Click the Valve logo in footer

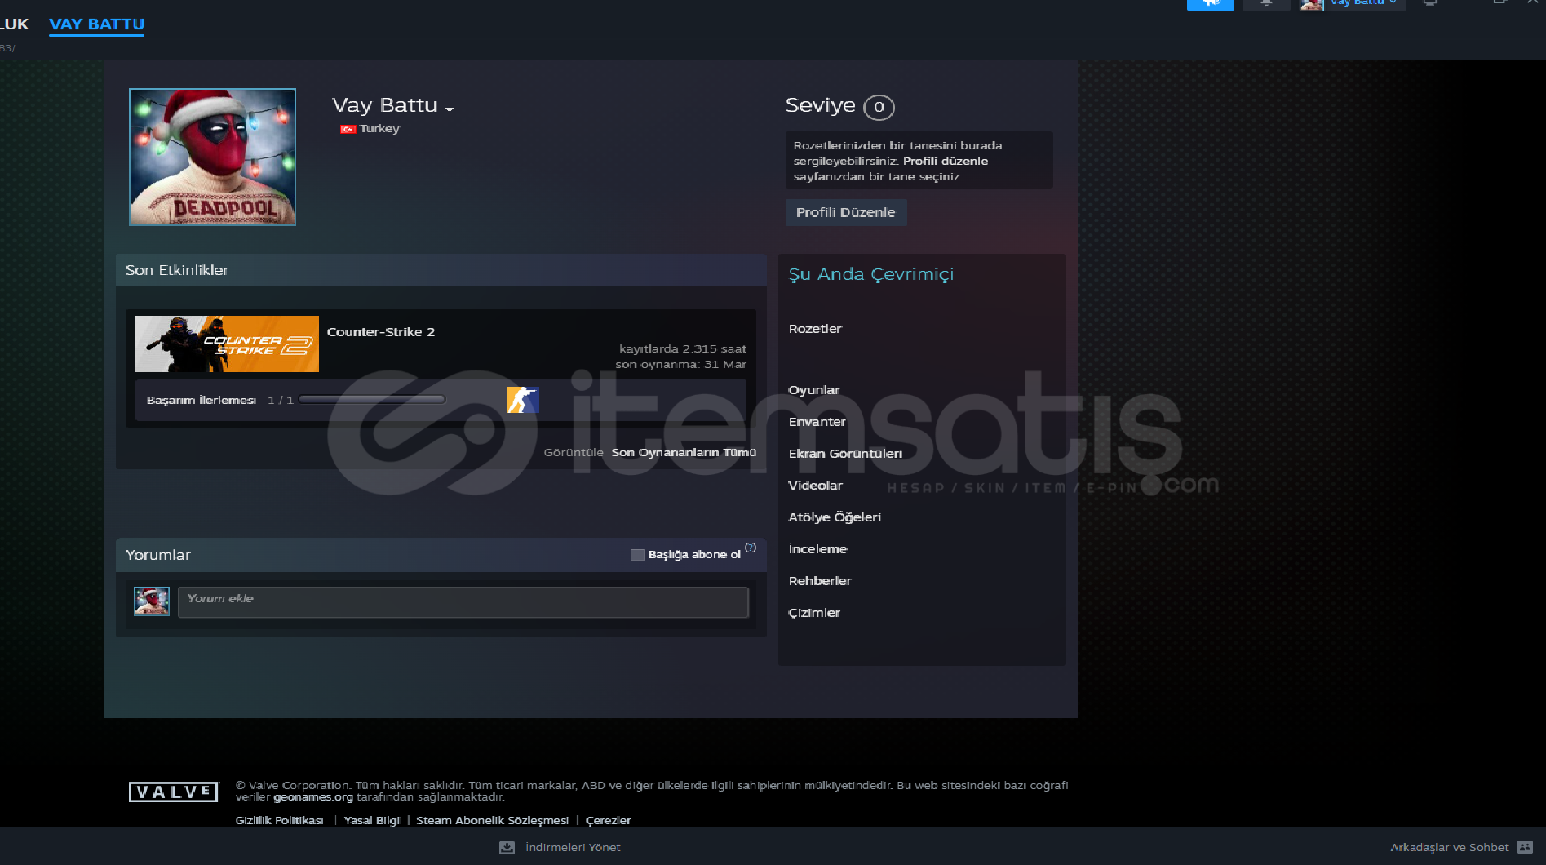click(x=174, y=792)
